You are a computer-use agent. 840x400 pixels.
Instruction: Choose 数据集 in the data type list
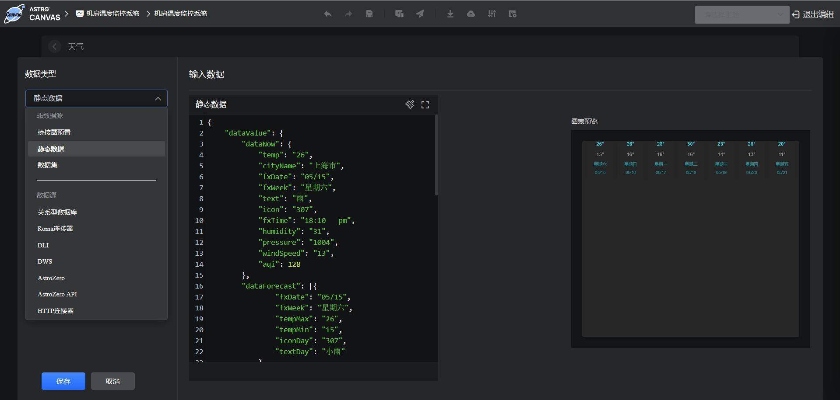tap(96, 165)
